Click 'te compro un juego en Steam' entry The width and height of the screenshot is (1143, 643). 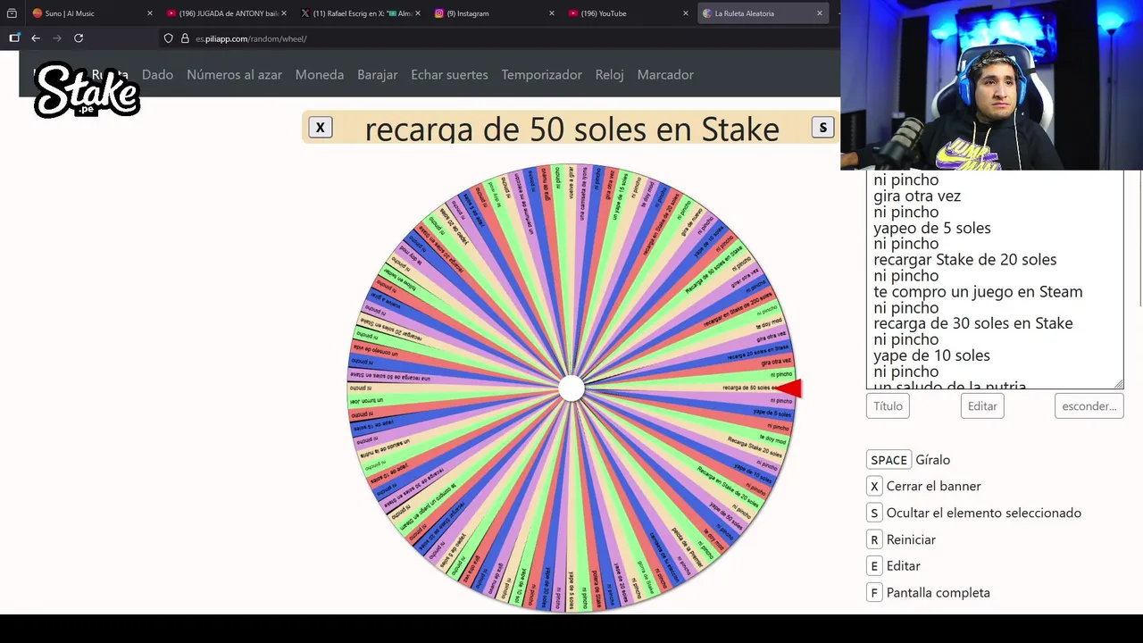(x=978, y=292)
